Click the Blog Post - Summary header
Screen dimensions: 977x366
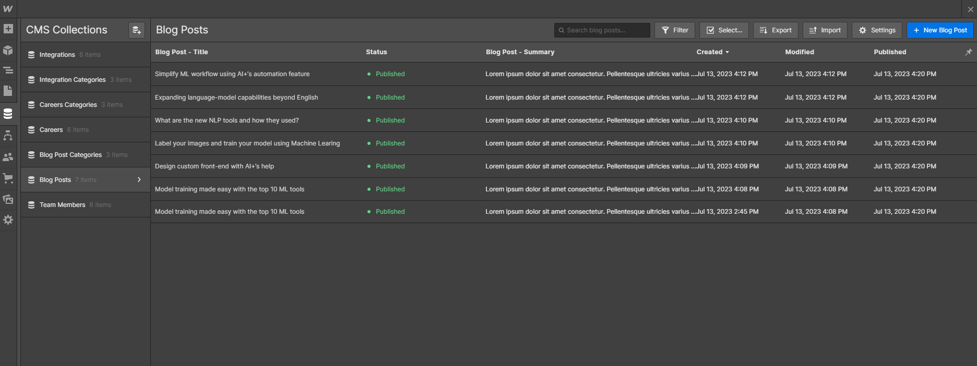(520, 52)
